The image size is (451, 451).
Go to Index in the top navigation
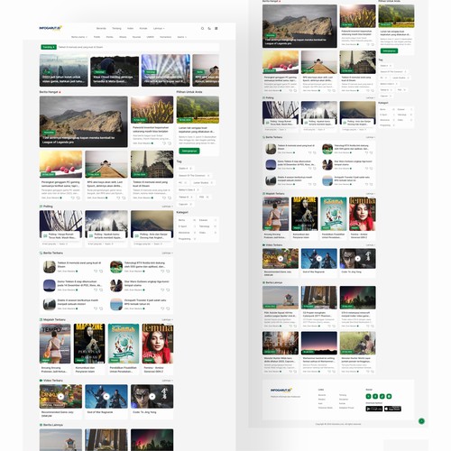130,28
